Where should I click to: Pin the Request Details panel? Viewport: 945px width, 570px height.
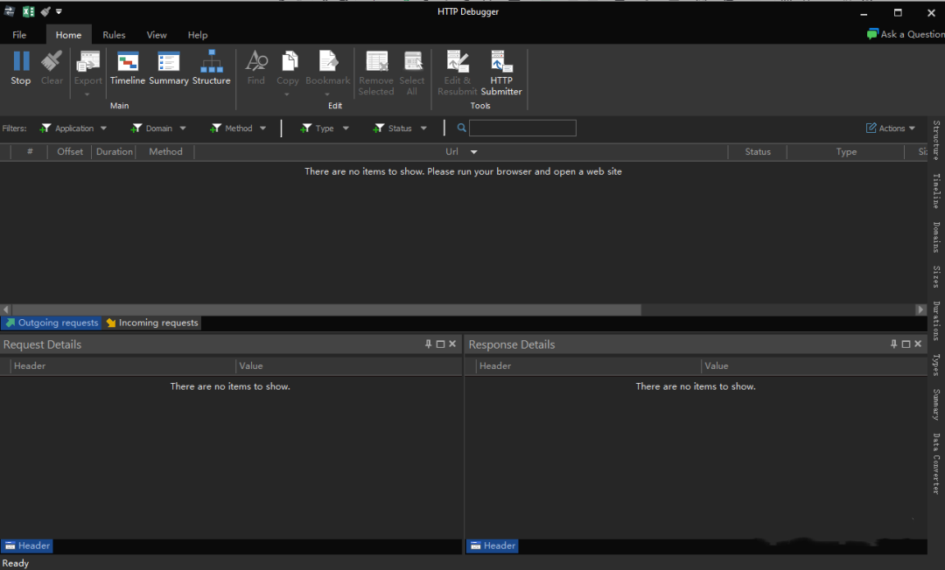click(428, 344)
